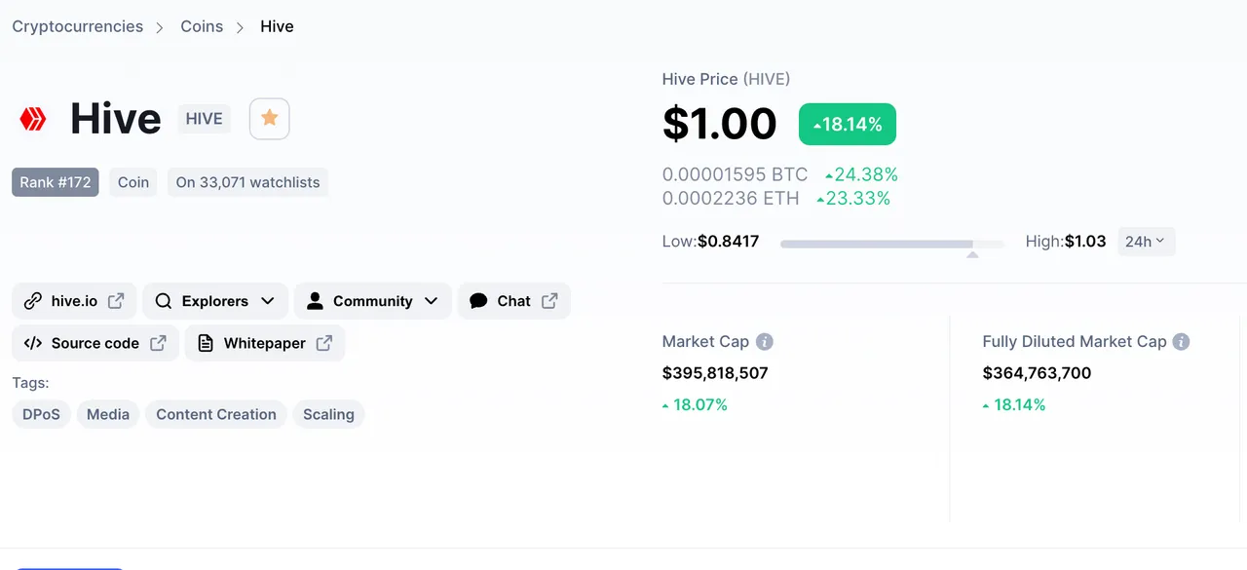
Task: Expand the Community dropdown chevron
Action: click(x=431, y=301)
